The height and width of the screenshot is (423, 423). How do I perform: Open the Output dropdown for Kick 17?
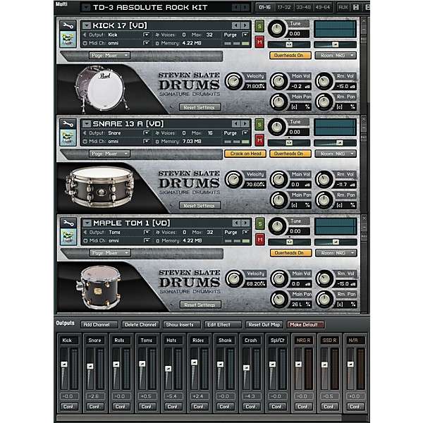coord(146,35)
